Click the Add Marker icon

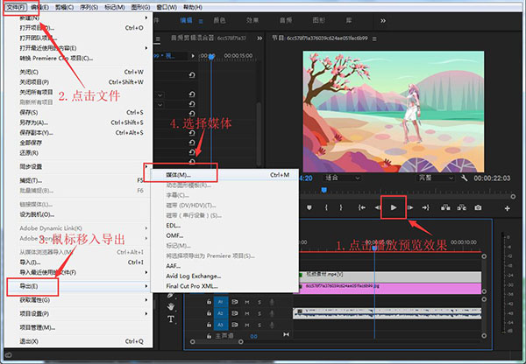coord(309,208)
